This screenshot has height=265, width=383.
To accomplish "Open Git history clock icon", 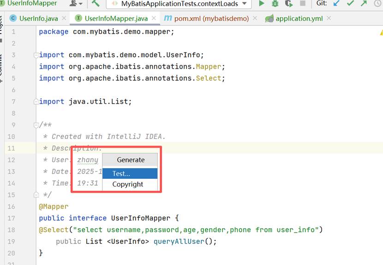I will tap(377, 3).
